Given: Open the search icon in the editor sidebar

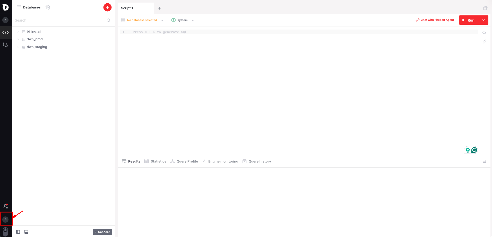Looking at the screenshot, I should coord(484,33).
